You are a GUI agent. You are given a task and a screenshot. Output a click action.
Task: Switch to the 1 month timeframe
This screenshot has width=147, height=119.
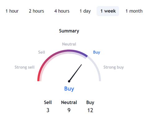point(134,11)
